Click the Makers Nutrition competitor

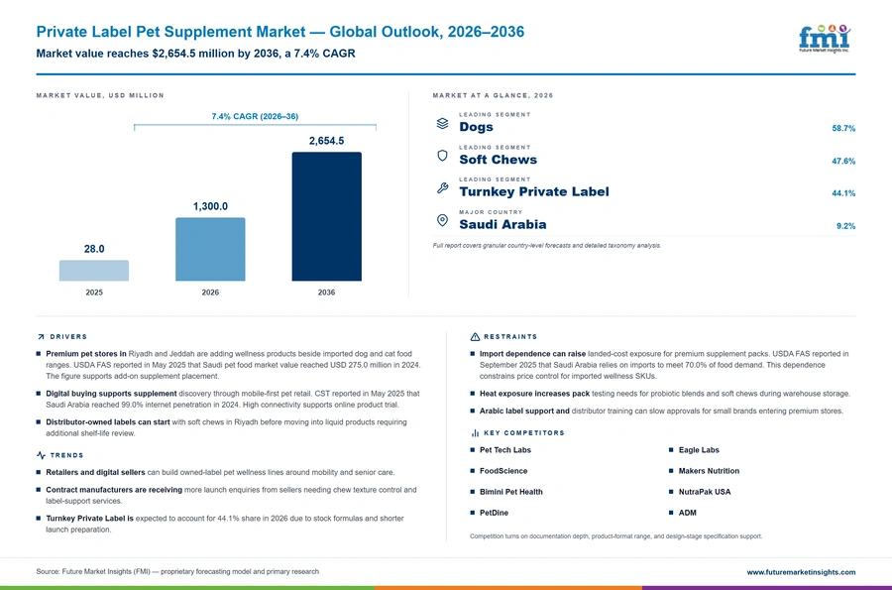point(709,471)
